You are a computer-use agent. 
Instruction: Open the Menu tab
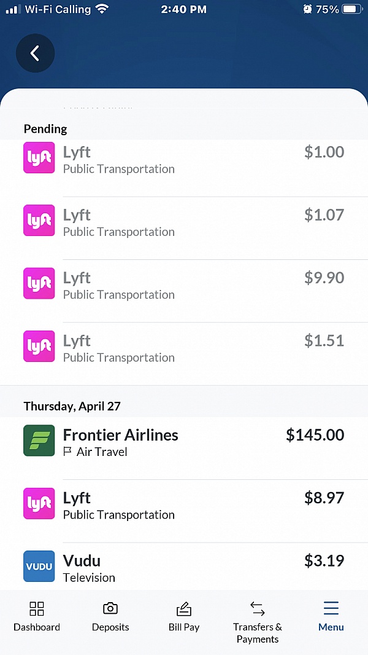click(x=331, y=616)
